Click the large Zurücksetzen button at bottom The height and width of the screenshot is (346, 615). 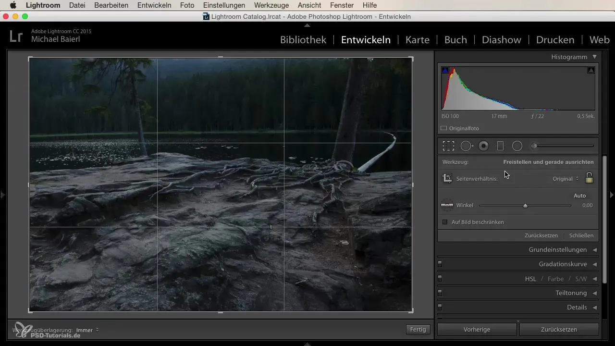559,330
